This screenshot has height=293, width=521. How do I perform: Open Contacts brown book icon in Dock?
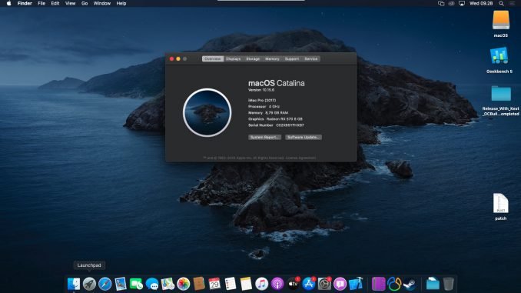(199, 284)
